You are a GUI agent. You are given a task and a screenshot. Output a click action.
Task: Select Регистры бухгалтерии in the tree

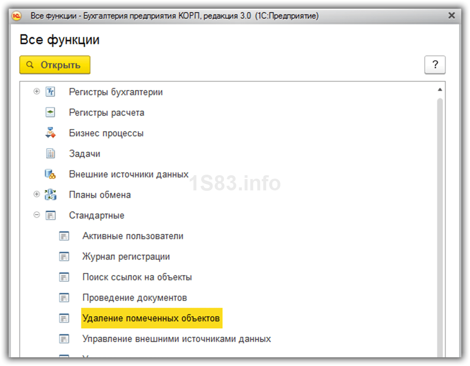tap(116, 92)
